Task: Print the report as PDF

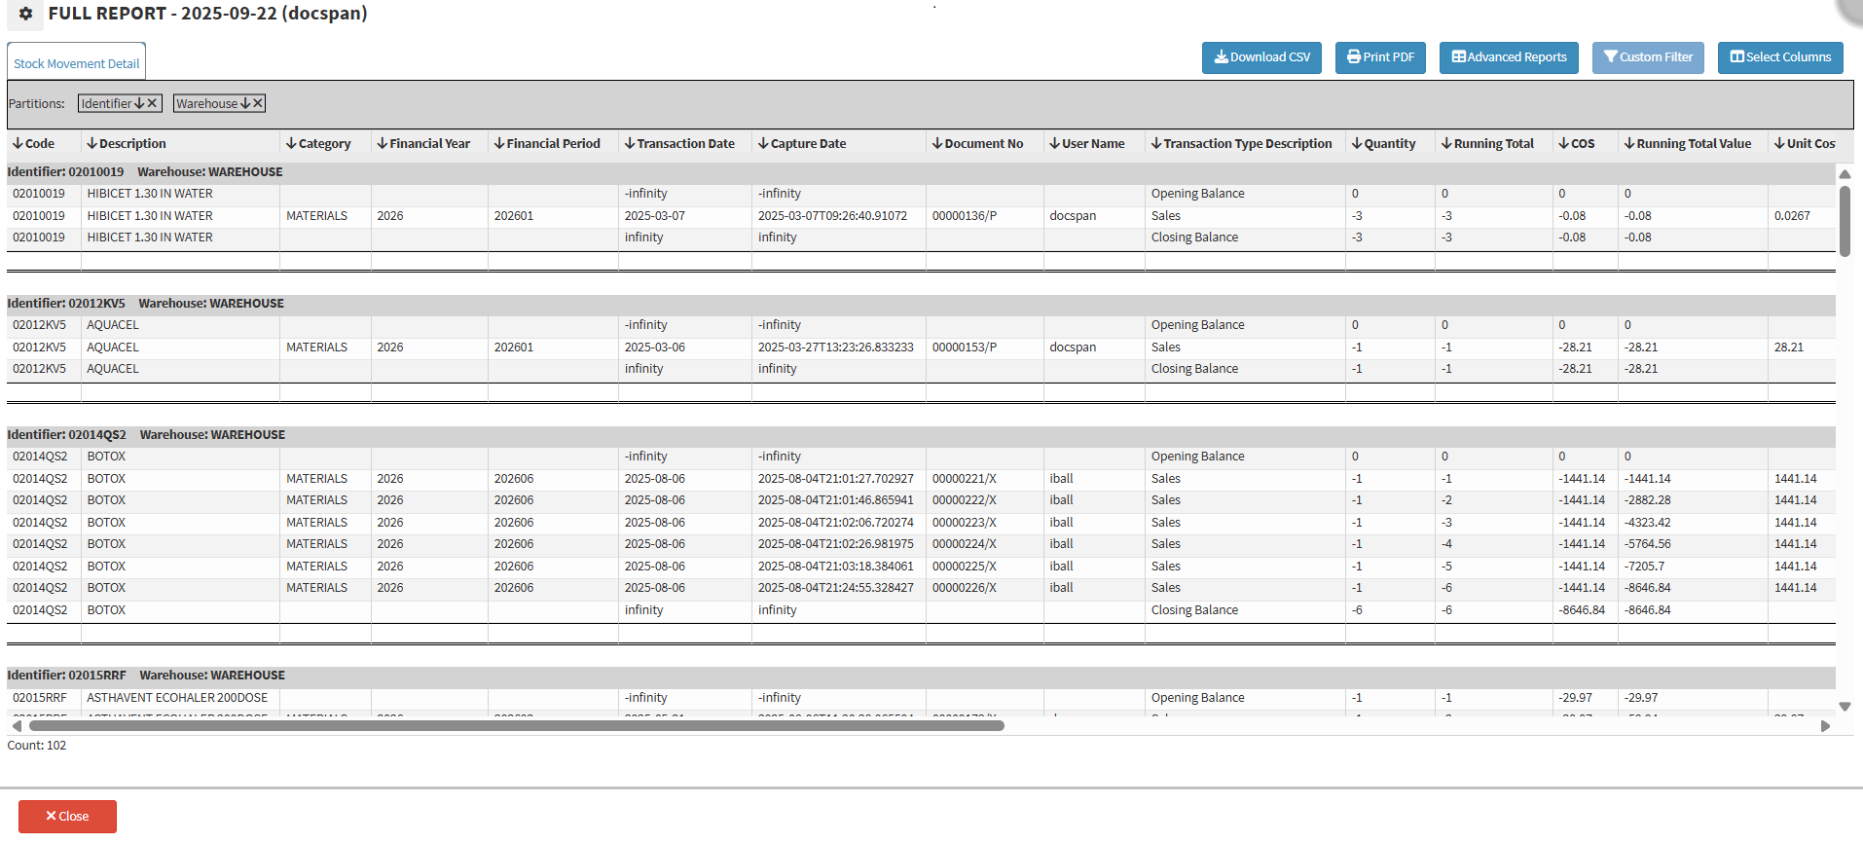Action: coord(1380,57)
